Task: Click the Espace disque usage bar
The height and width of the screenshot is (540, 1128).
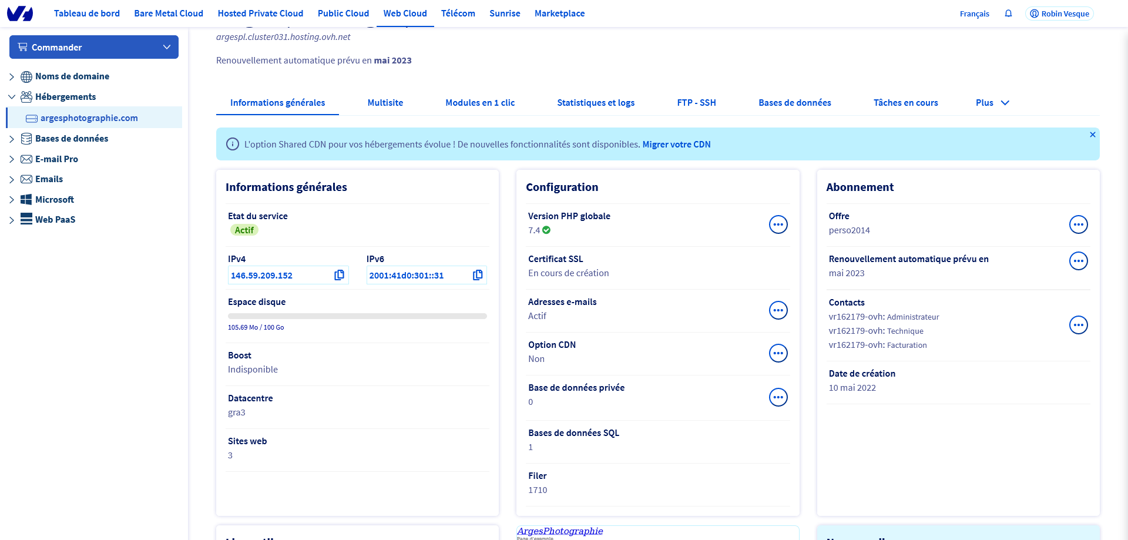Action: pos(357,316)
